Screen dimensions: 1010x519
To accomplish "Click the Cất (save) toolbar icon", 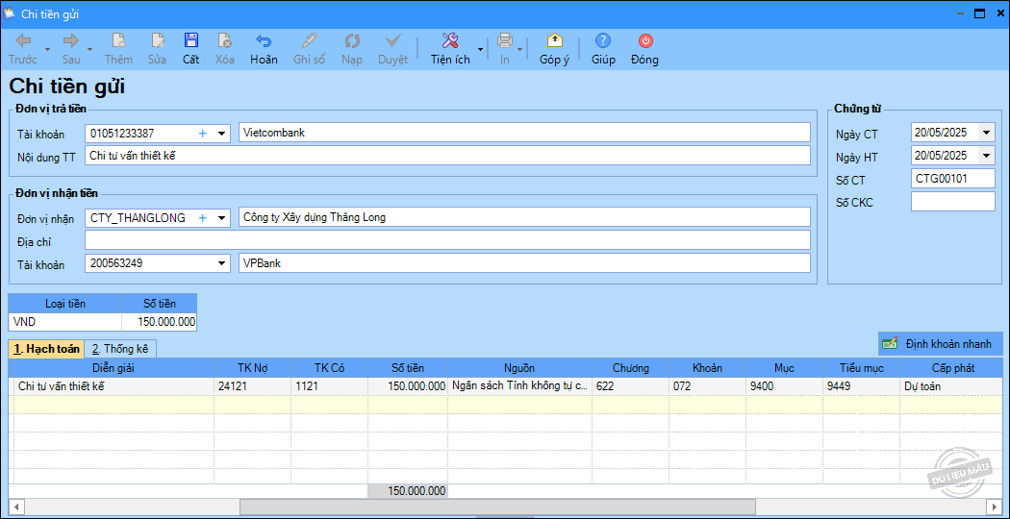I will tap(190, 40).
